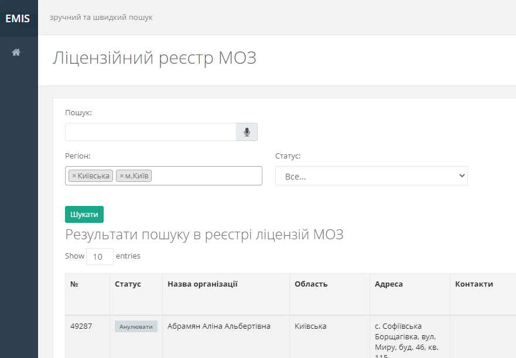
Task: Click the Ліцензійний реєстр МОЗ page title
Action: (x=155, y=58)
